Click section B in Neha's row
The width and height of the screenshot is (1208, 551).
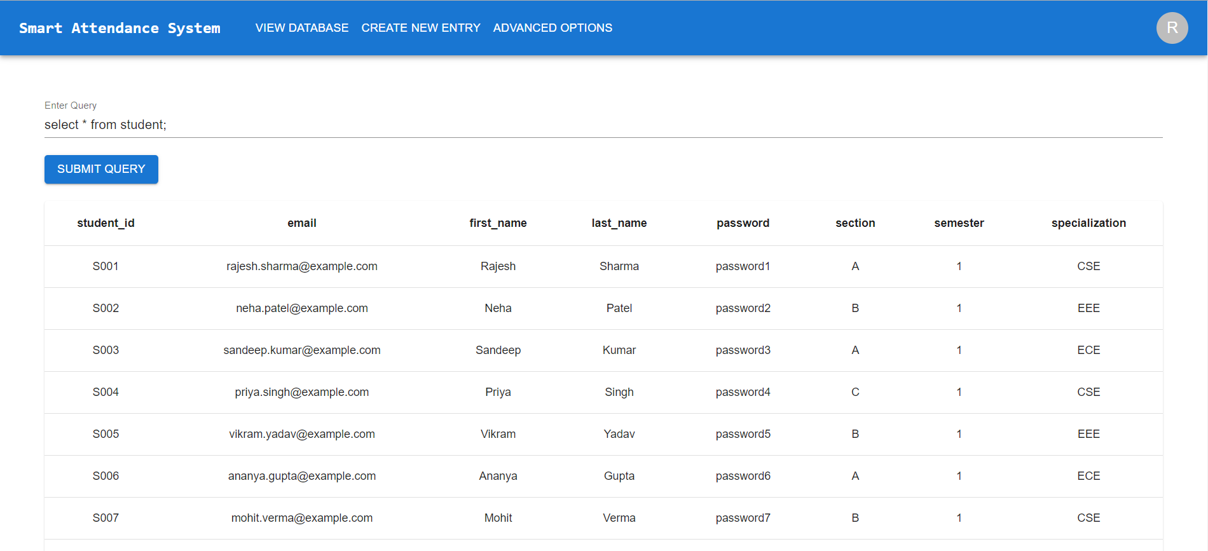855,308
